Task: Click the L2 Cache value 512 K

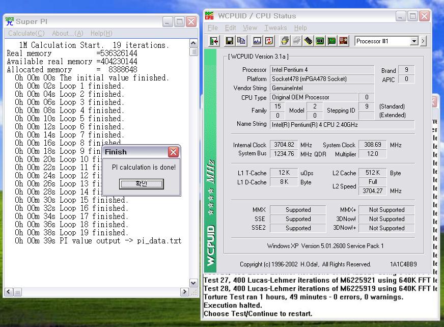Action: (372, 173)
